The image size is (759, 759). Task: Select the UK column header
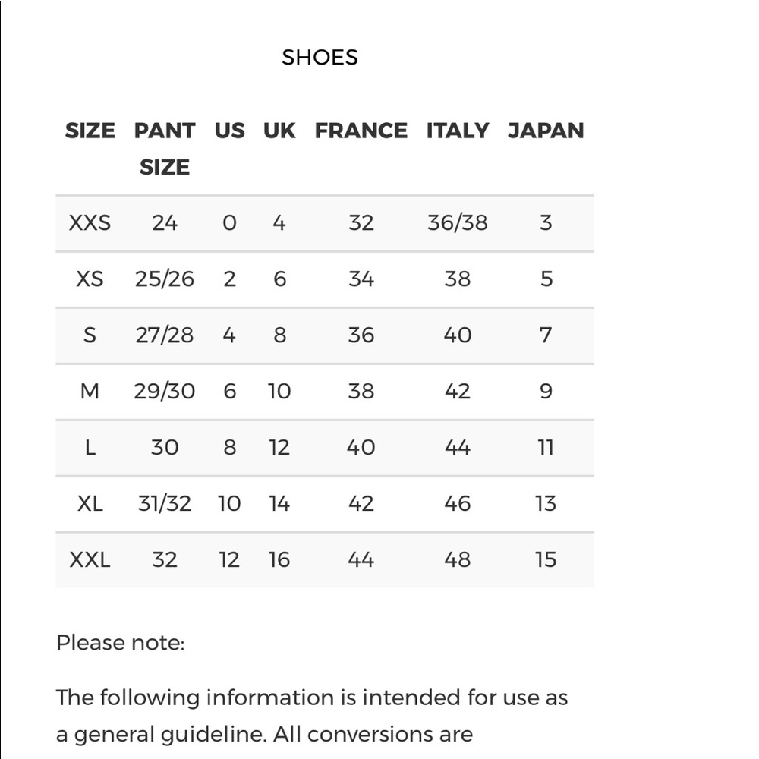pos(279,131)
